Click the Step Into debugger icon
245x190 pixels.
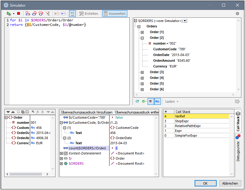click(x=27, y=14)
